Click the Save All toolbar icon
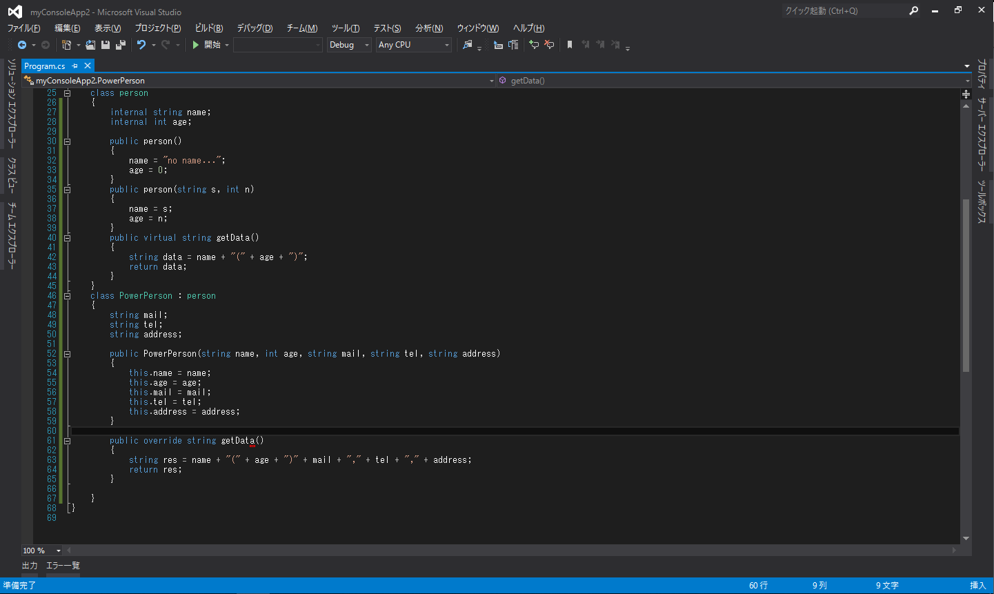The image size is (994, 594). coord(121,45)
